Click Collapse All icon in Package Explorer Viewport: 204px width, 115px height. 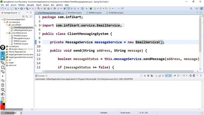coord(23,16)
